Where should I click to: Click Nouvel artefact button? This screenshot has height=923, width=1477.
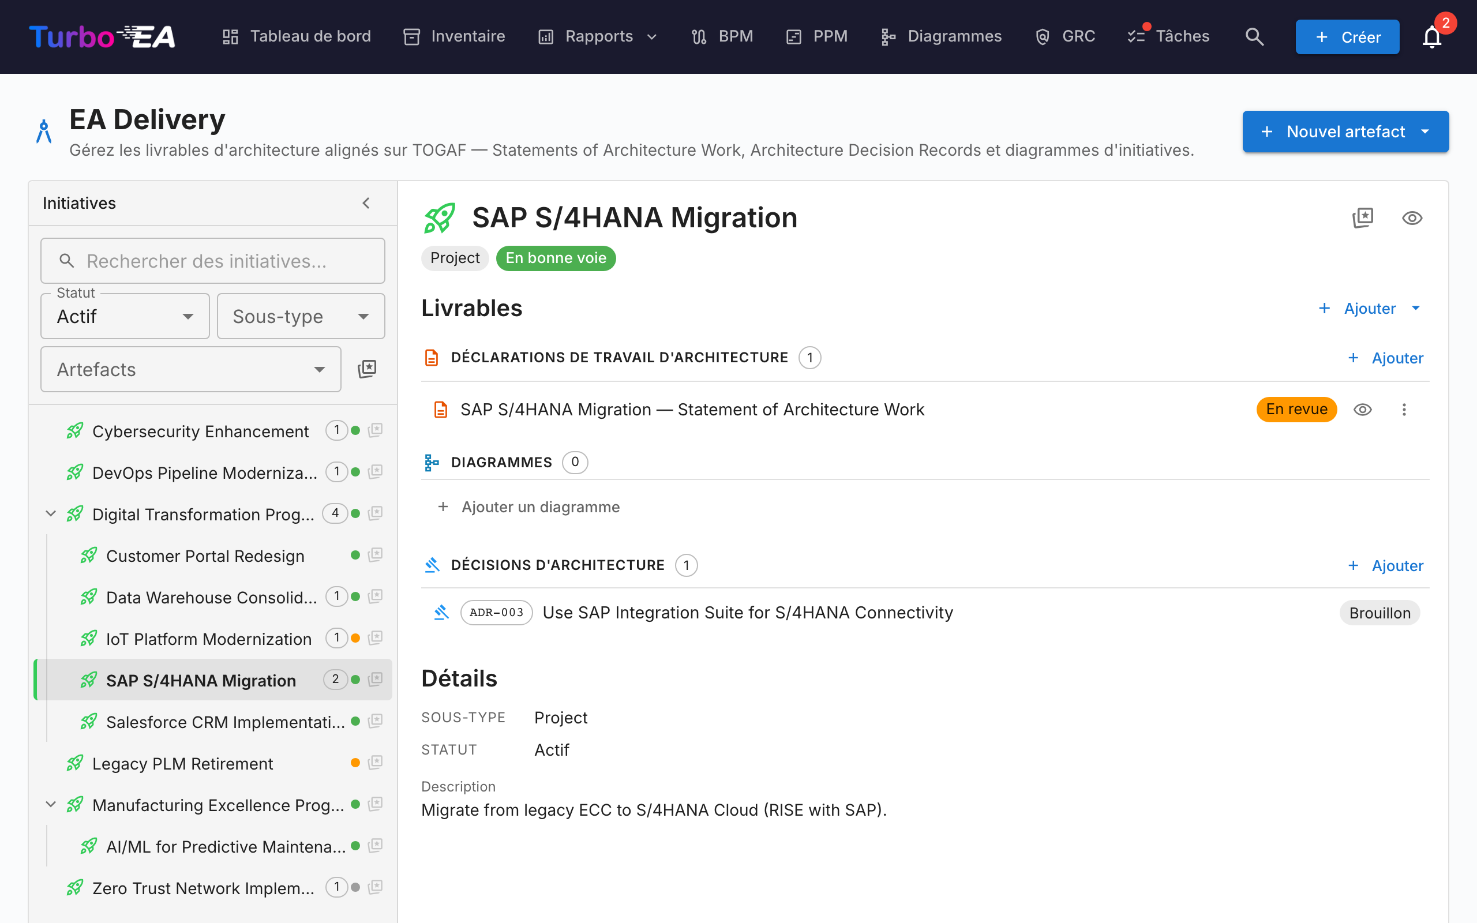pyautogui.click(x=1345, y=132)
